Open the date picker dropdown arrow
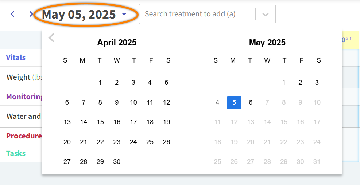This screenshot has width=360, height=185. pyautogui.click(x=124, y=14)
